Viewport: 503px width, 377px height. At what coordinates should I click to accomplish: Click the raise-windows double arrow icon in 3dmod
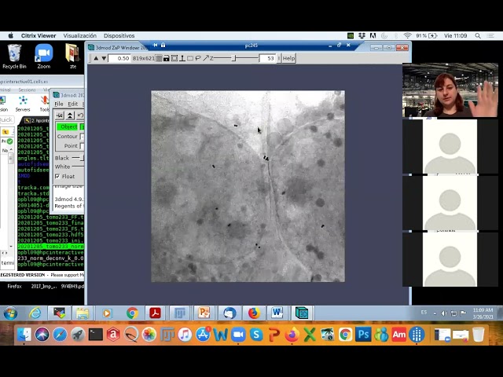click(70, 115)
